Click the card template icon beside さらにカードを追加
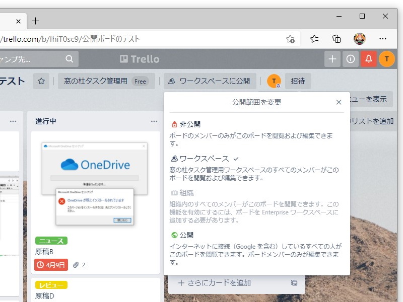The height and width of the screenshot is (302, 403). (294, 283)
